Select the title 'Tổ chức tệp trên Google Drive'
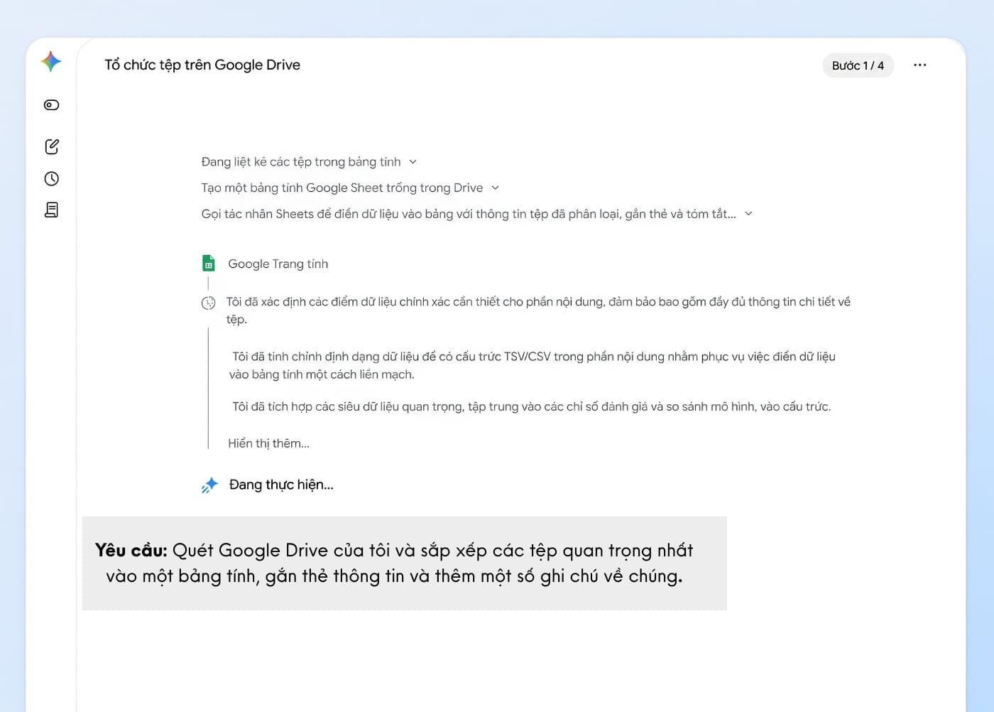The height and width of the screenshot is (712, 994). tap(202, 65)
